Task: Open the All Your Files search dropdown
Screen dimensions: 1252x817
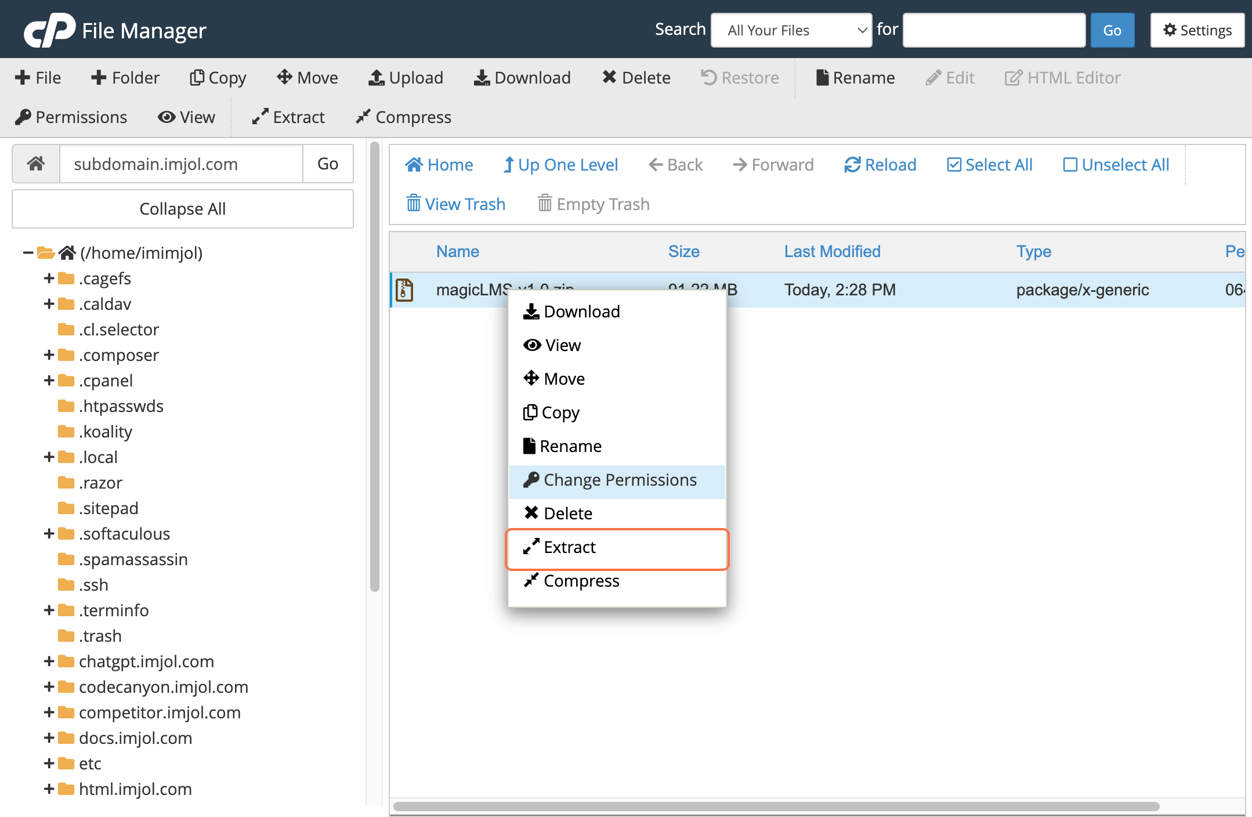Action: click(x=791, y=30)
